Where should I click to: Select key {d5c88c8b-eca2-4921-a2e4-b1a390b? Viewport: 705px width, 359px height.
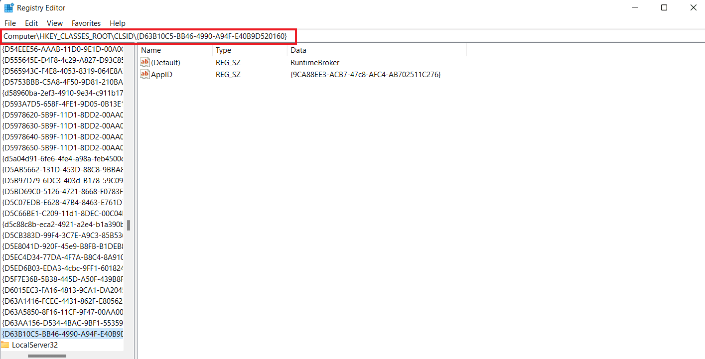coord(62,225)
